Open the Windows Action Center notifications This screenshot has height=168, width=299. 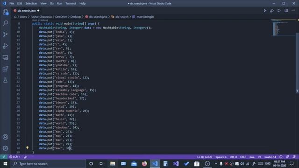(x=292, y=164)
